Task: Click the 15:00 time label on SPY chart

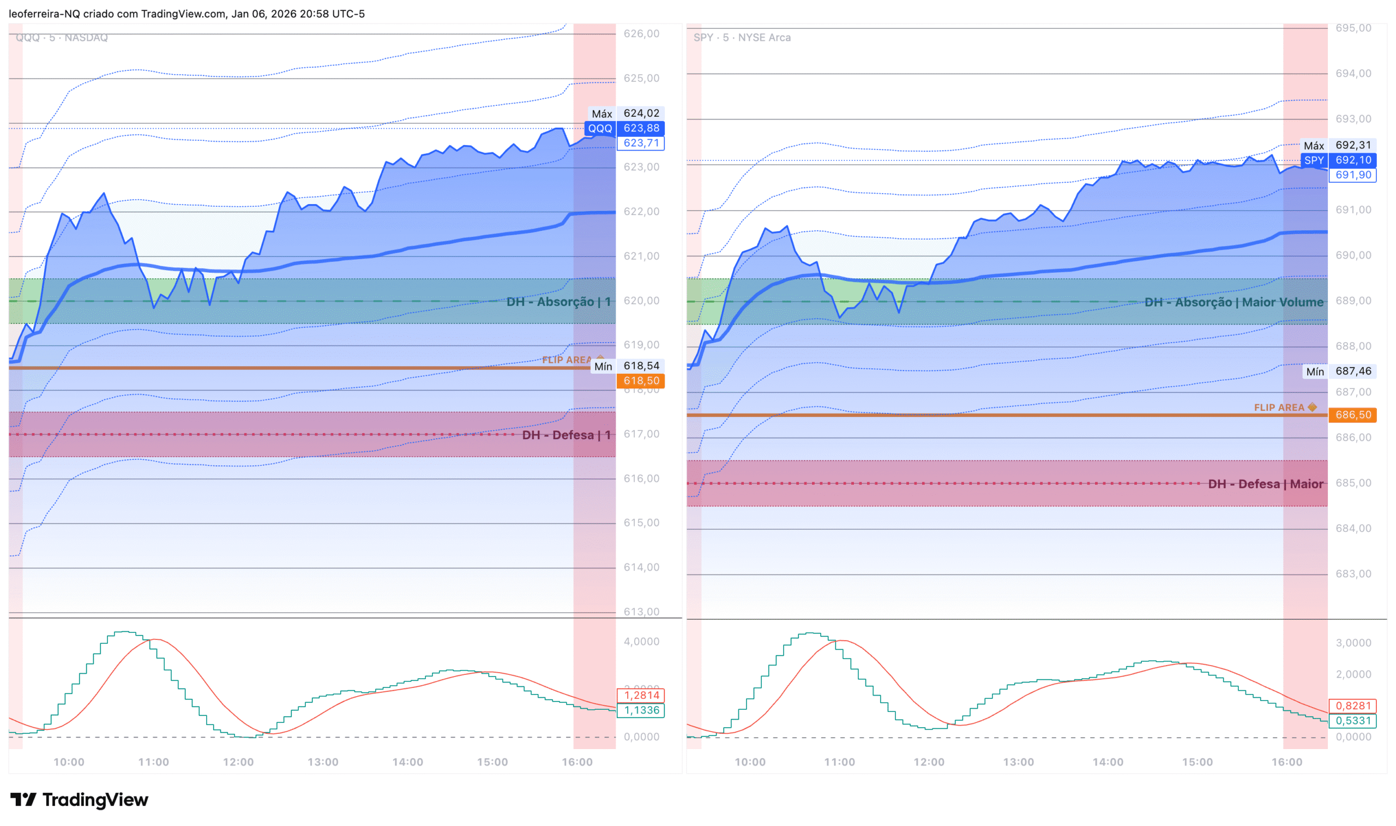Action: coord(1197,763)
